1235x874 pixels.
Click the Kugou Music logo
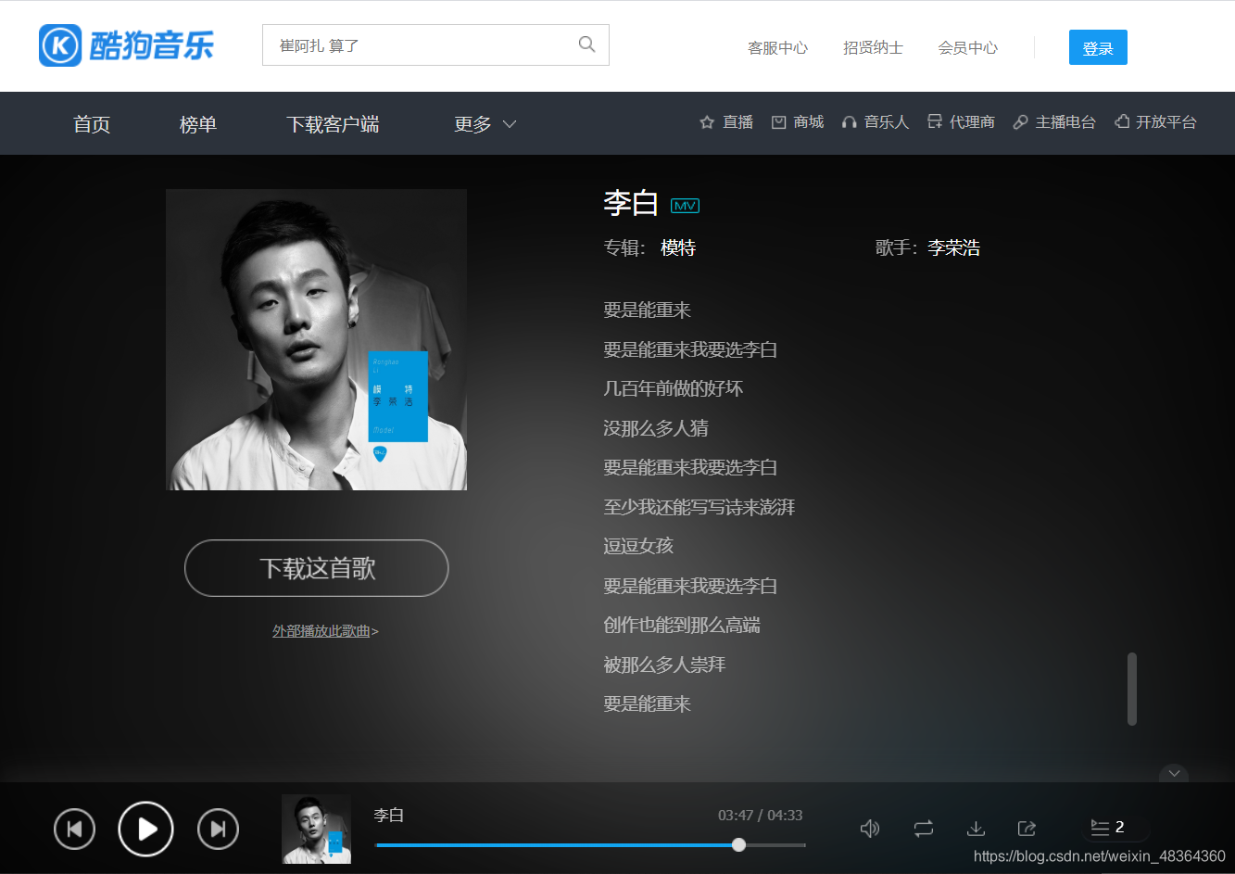point(127,44)
